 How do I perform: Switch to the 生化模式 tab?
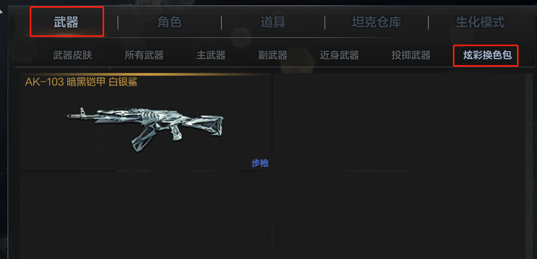pos(480,22)
